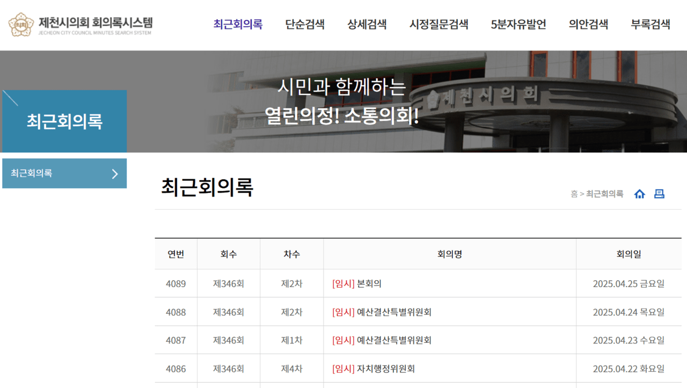Open 단순검색 from the top navigation
The image size is (687, 388).
pyautogui.click(x=305, y=25)
